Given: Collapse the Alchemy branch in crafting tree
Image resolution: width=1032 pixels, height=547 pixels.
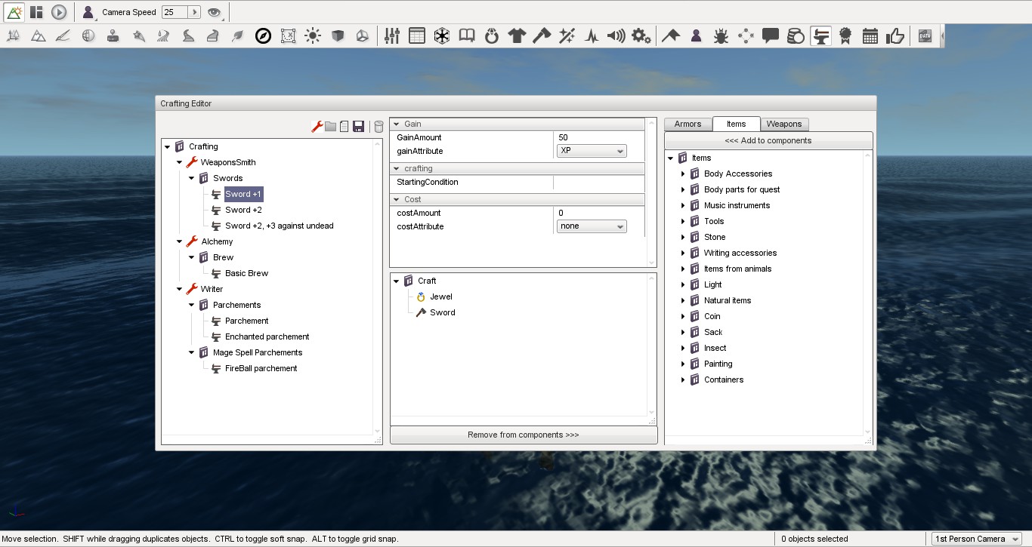Looking at the screenshot, I should point(179,241).
